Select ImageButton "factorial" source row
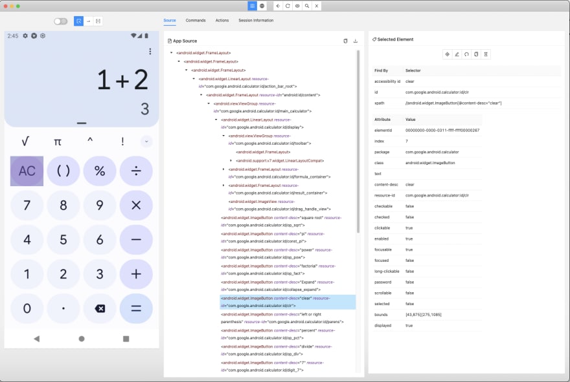 click(x=278, y=270)
